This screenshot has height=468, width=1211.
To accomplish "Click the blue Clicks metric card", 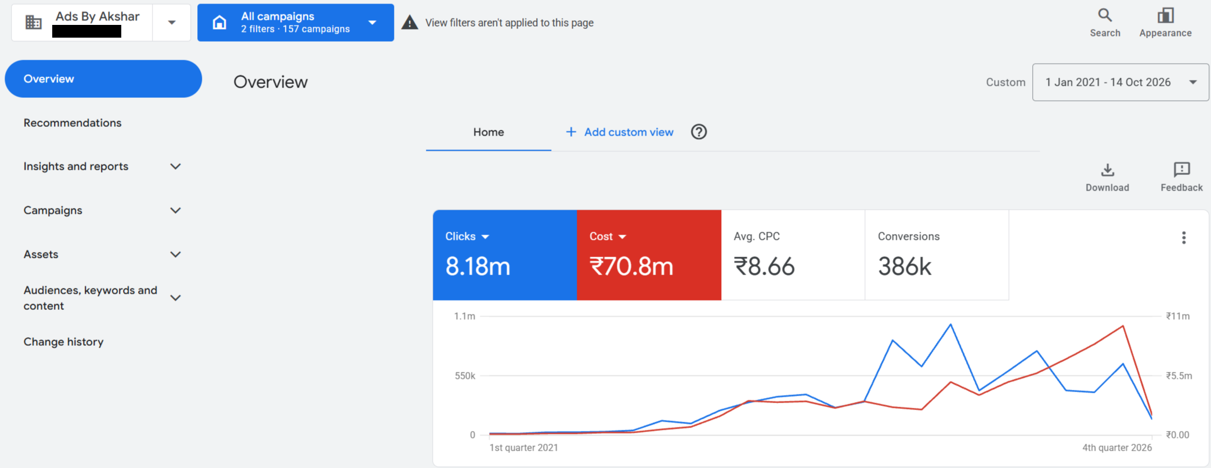I will pos(505,255).
